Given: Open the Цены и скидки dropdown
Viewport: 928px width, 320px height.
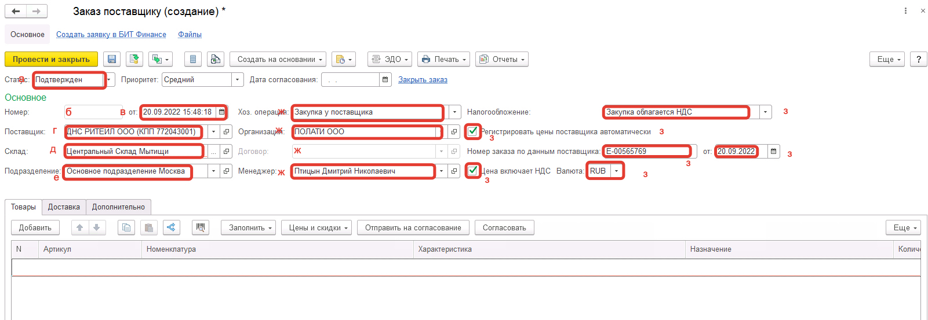Looking at the screenshot, I should (316, 227).
